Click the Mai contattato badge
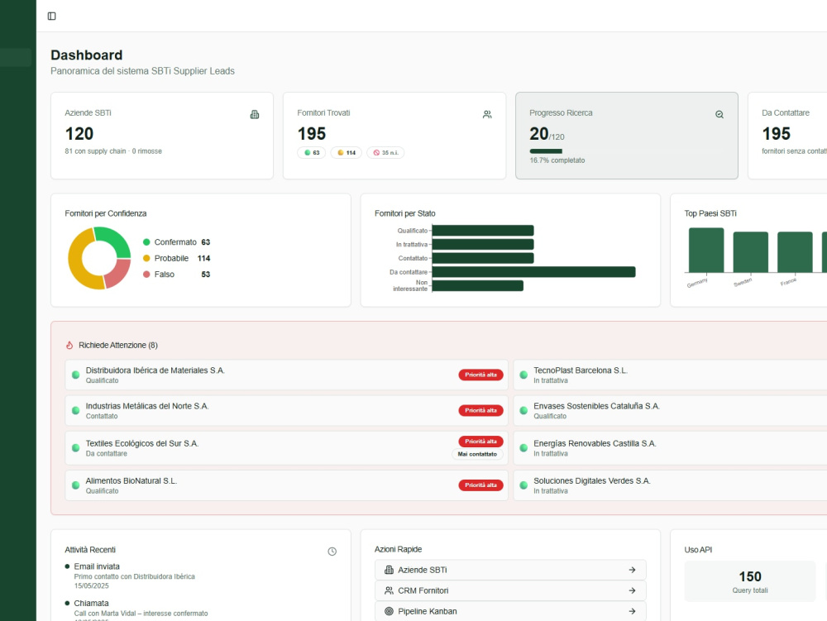 coord(477,454)
